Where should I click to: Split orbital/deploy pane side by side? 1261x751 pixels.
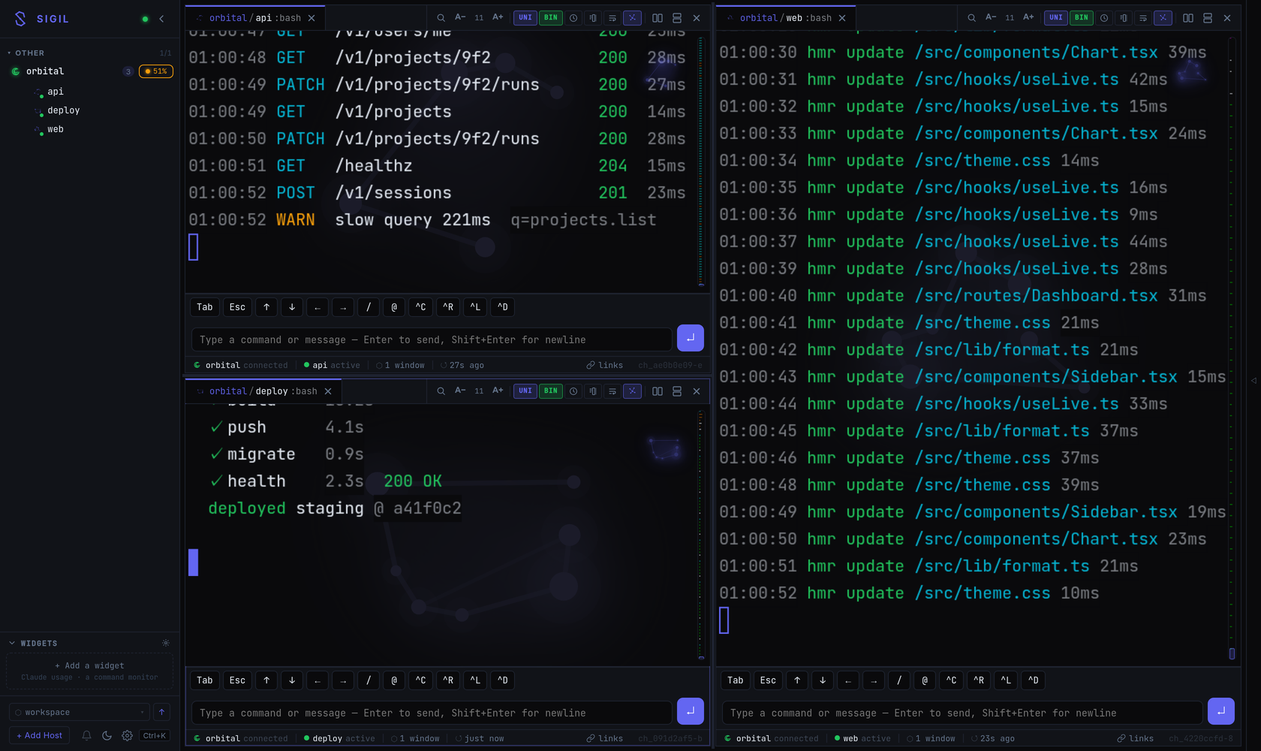click(658, 391)
